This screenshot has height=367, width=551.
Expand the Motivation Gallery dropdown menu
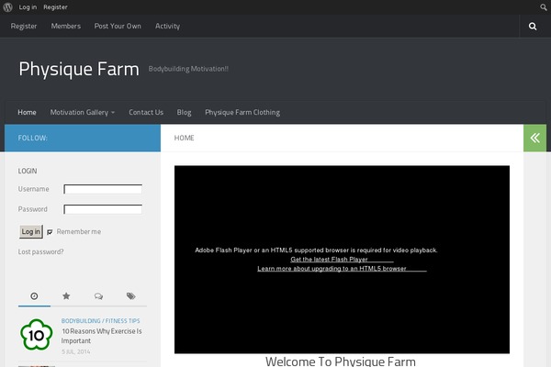click(83, 112)
